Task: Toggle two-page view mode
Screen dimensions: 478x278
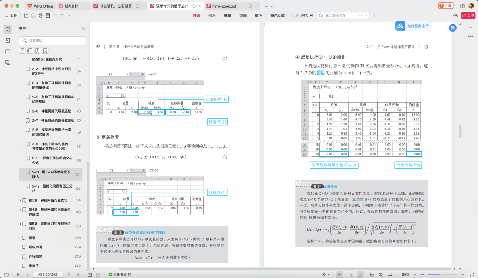Action: (360, 274)
